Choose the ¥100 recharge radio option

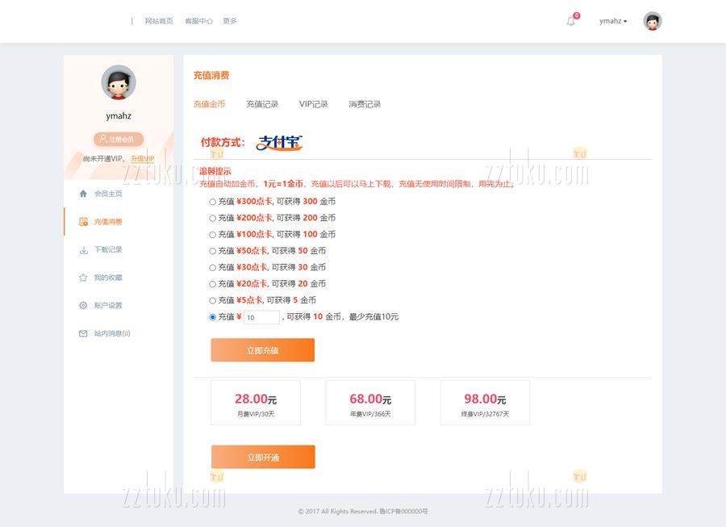[213, 235]
